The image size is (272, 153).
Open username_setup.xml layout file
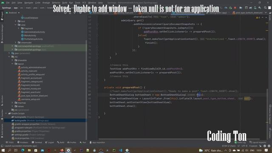29,99
